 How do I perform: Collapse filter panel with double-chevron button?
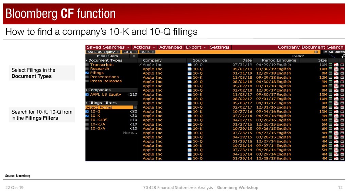(134, 56)
